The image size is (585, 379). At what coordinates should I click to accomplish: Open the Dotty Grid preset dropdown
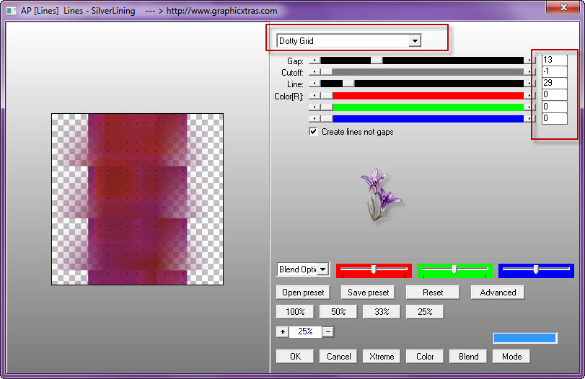click(414, 41)
